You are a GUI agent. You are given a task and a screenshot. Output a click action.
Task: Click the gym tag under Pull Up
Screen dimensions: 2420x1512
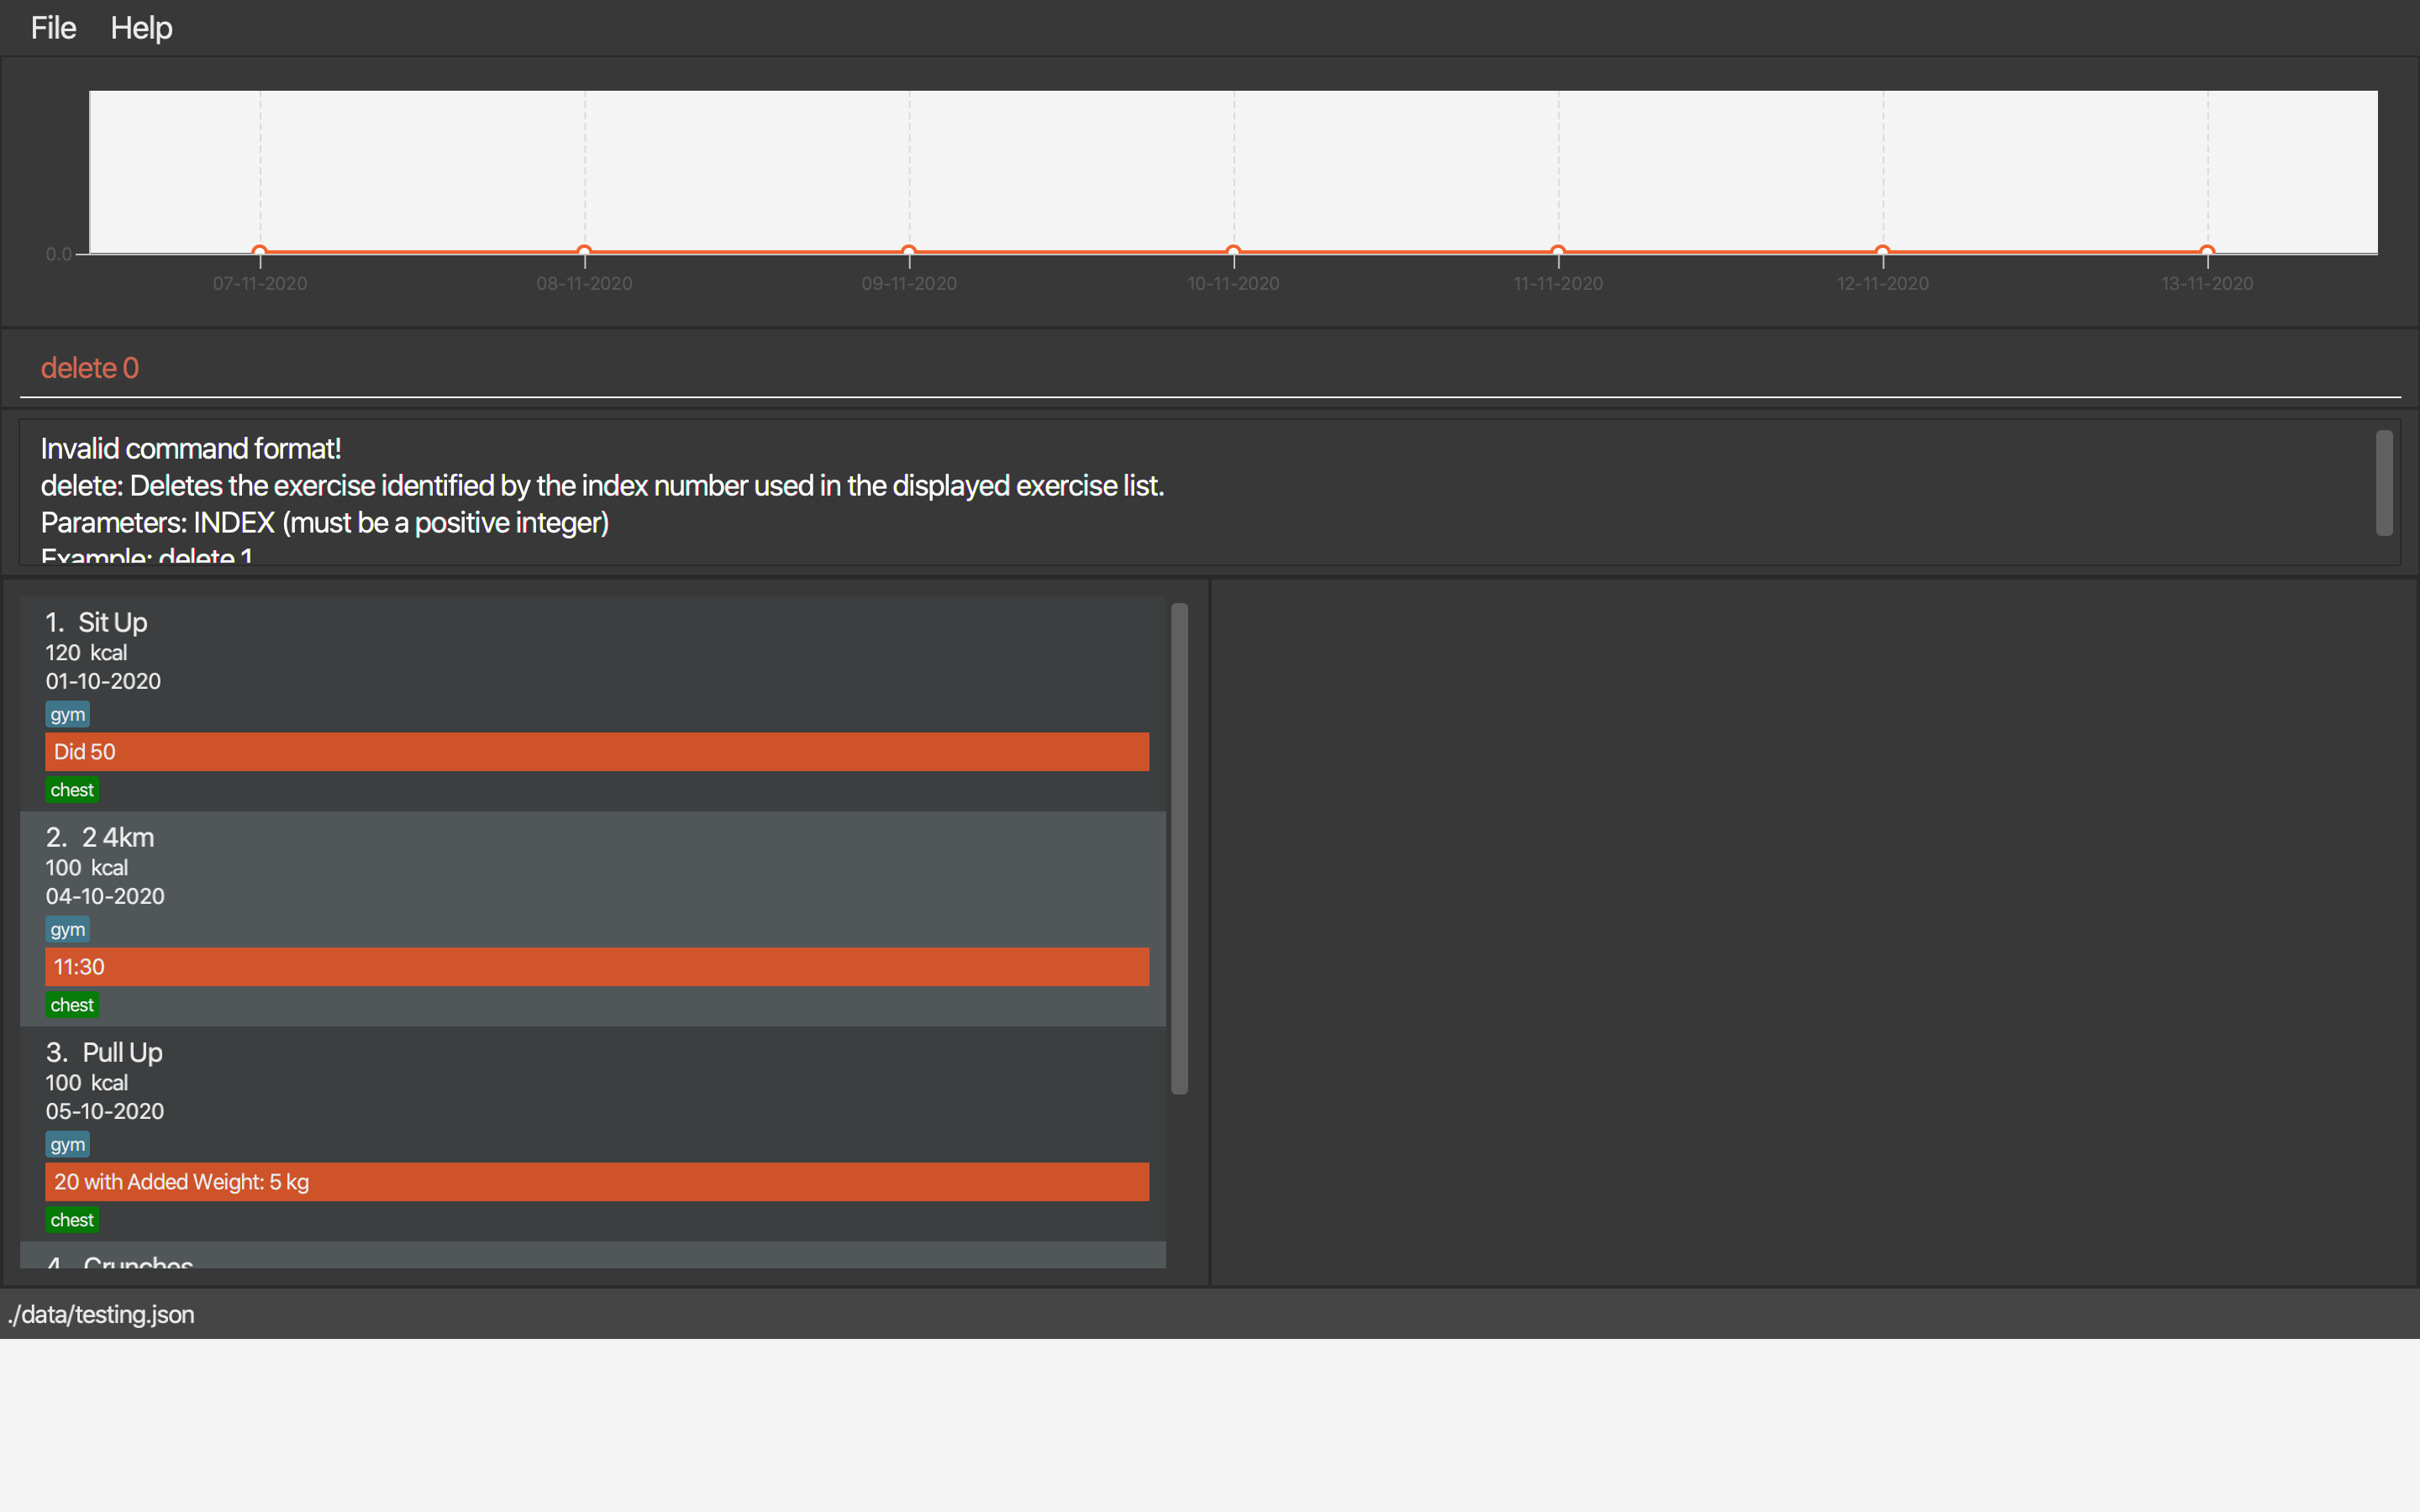coord(67,1144)
